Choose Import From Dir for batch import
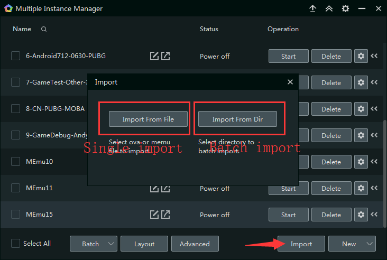The image size is (387, 260). (237, 119)
